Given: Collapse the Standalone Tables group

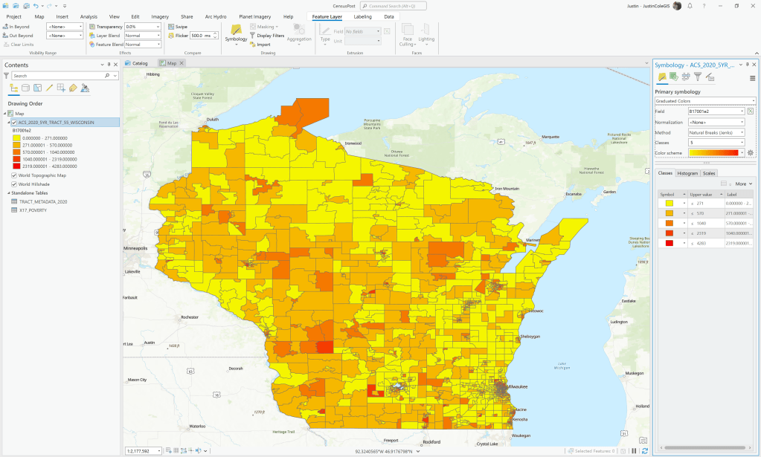Looking at the screenshot, I should [x=7, y=192].
